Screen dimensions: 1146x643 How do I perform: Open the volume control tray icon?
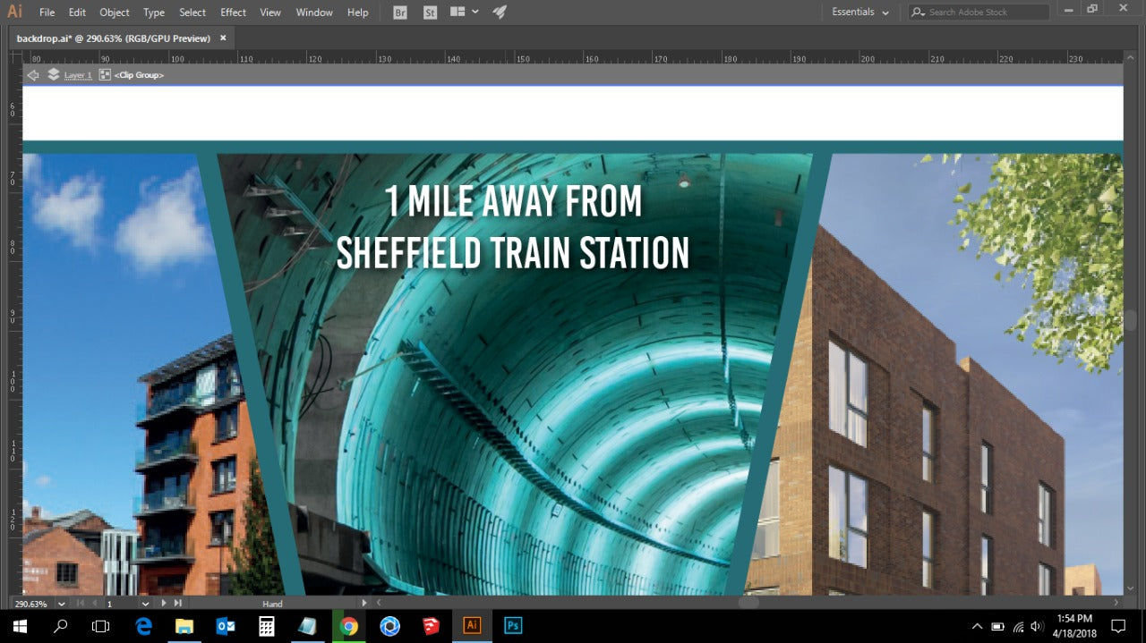(x=1037, y=626)
